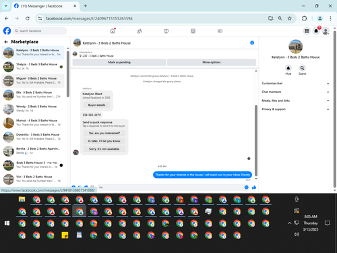Open Buyer details for Katelynn Ward
The height and width of the screenshot is (253, 337).
[x=96, y=105]
